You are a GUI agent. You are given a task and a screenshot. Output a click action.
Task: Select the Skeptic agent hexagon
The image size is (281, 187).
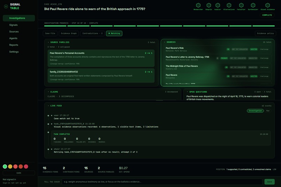[x=208, y=5]
